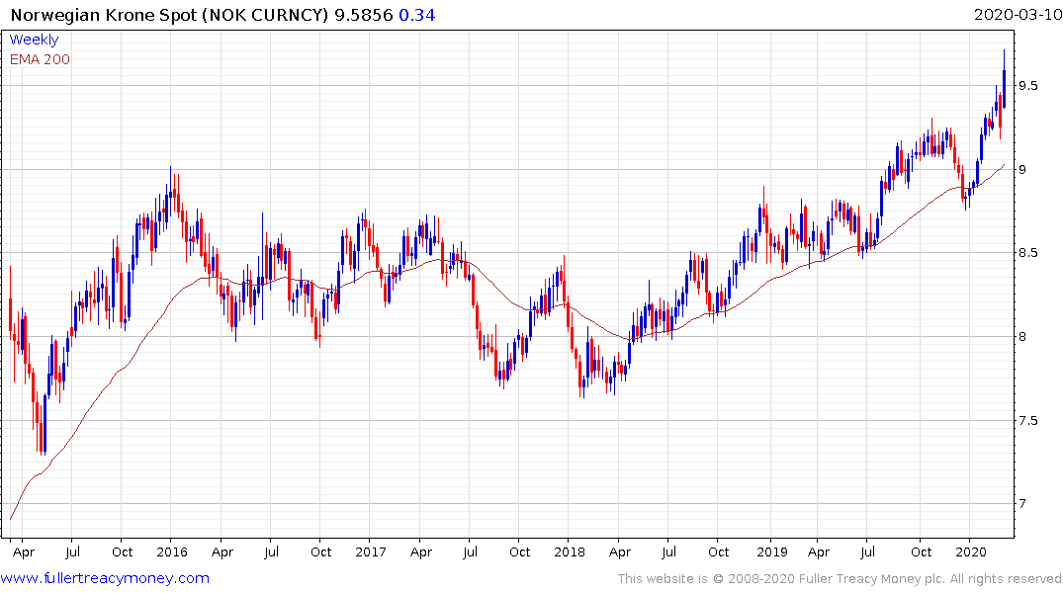This screenshot has height=593, width=1063.
Task: Click the 'Weekly' interval label
Action: [34, 40]
